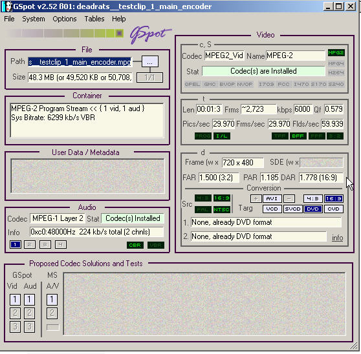Click MS A/V test button 2
361x354 pixels.
(x=52, y=313)
